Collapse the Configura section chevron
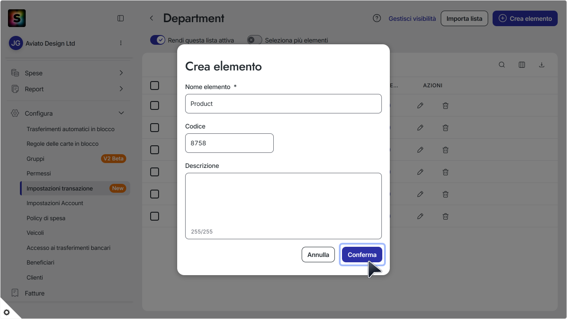This screenshot has width=567, height=319. pos(121,113)
